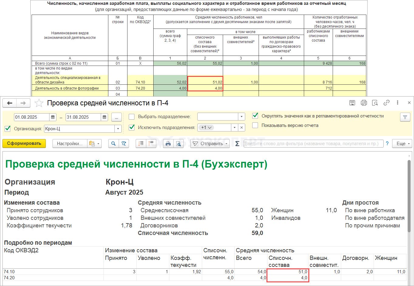
Task: Expand the Организация dropdown list
Action: (x=118, y=129)
